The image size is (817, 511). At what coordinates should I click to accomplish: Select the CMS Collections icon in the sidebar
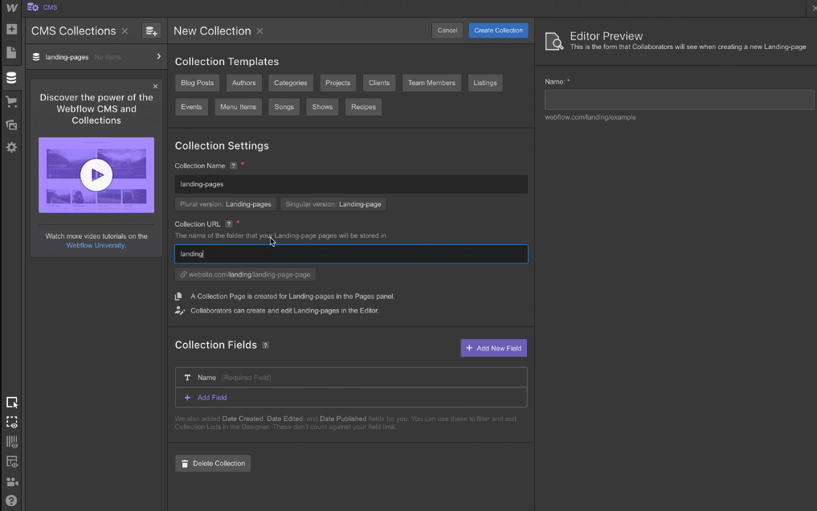[x=11, y=77]
